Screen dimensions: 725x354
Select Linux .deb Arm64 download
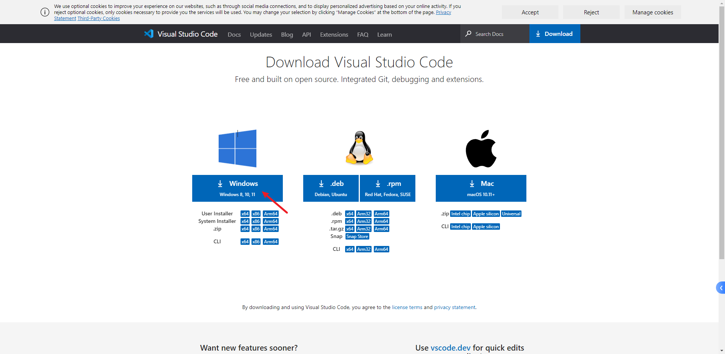coord(381,214)
